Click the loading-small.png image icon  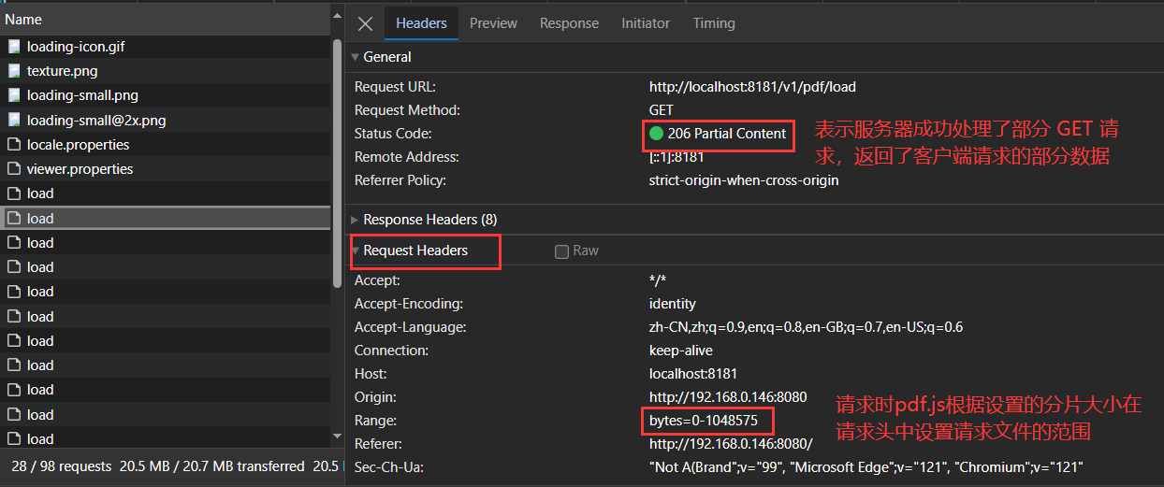click(x=14, y=95)
